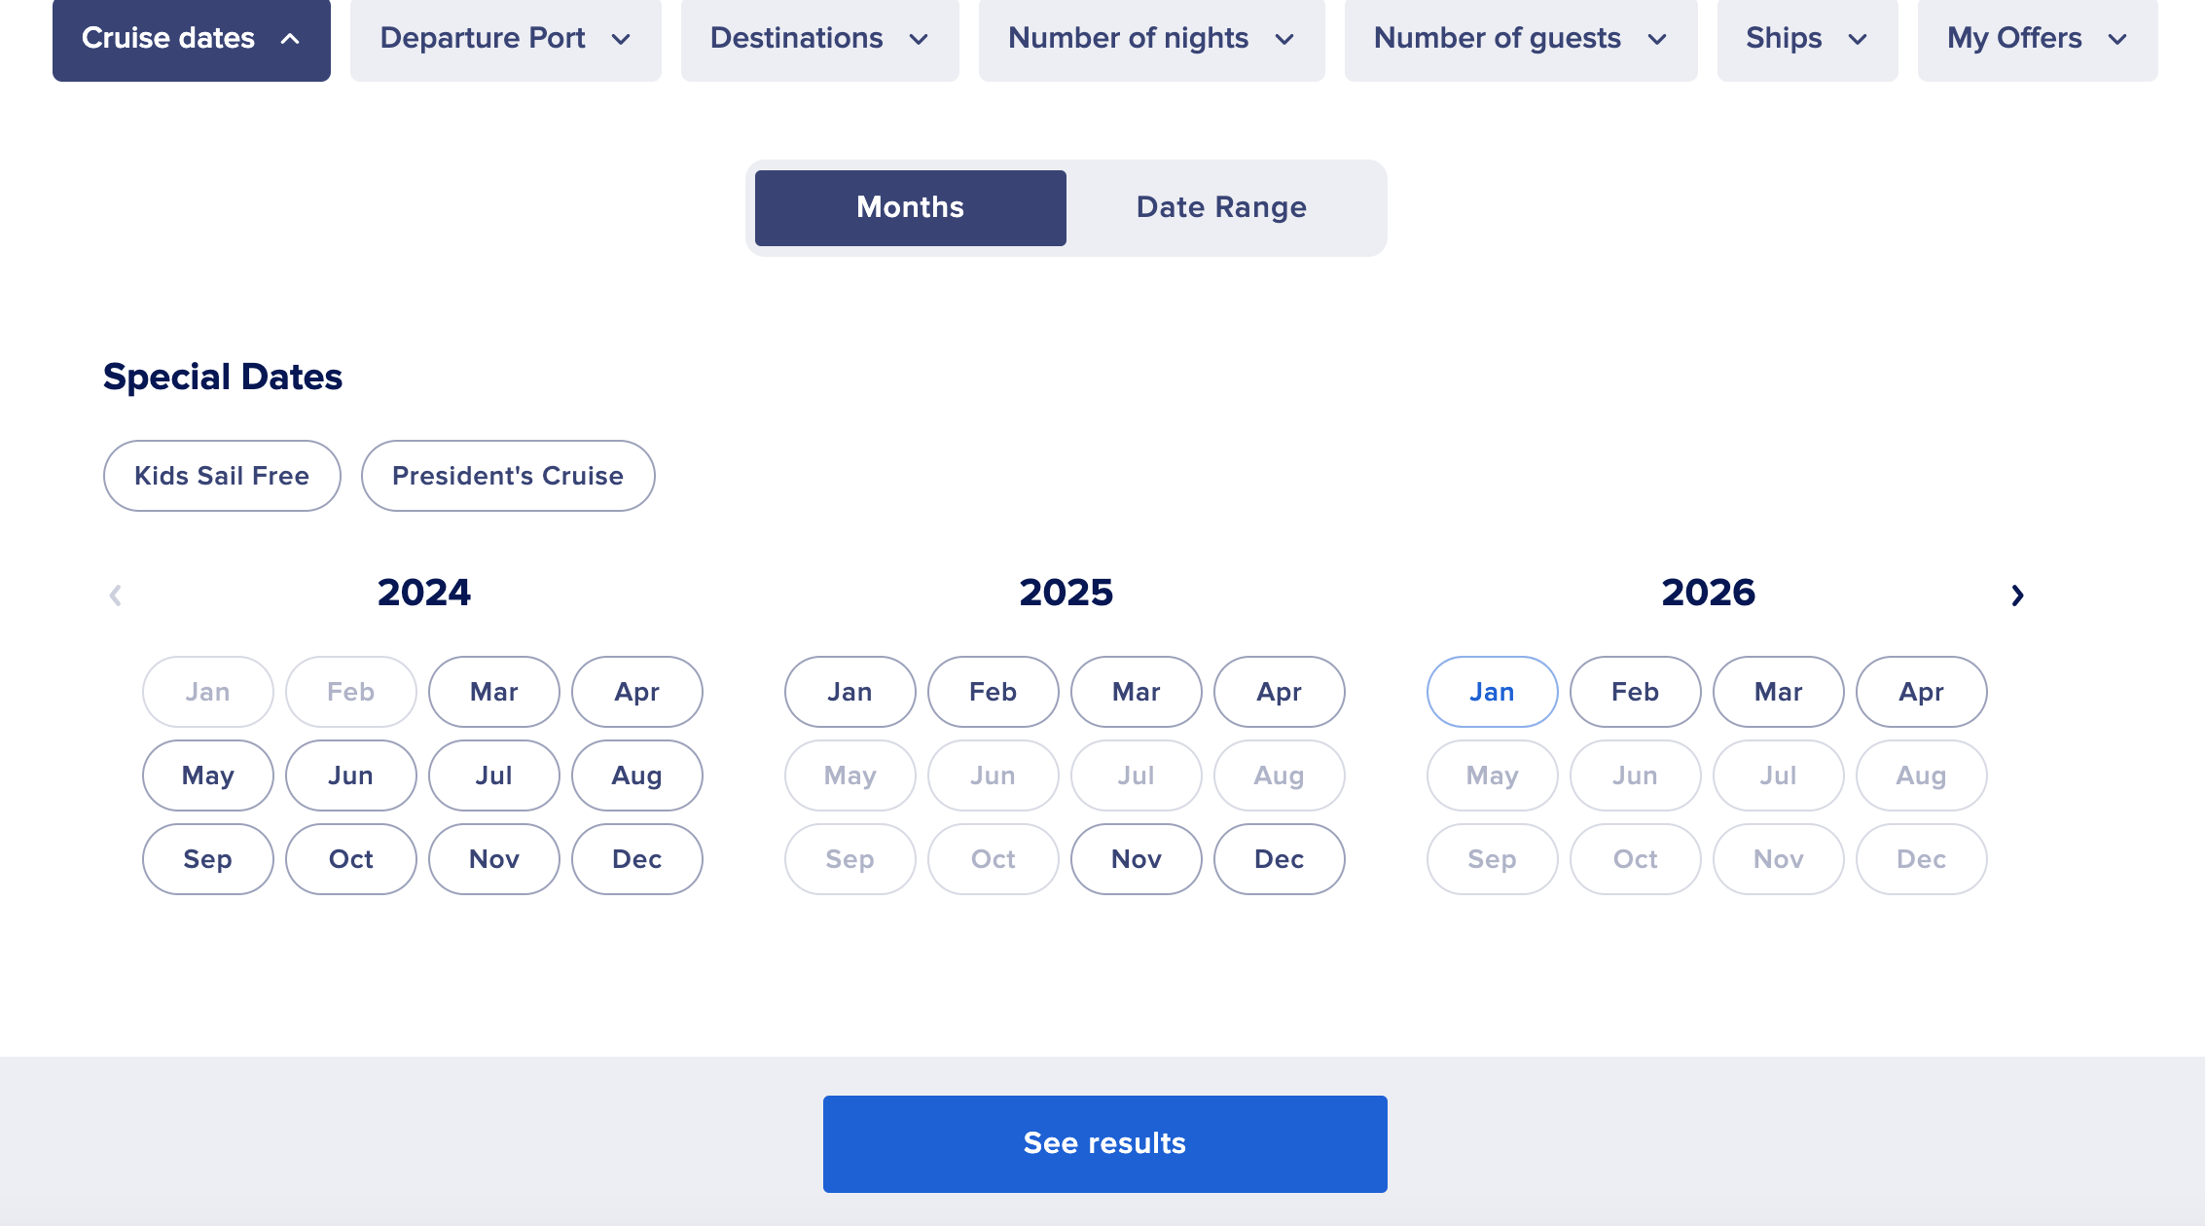The width and height of the screenshot is (2205, 1226).
Task: Select Dec 2025 month chip
Action: tap(1280, 859)
